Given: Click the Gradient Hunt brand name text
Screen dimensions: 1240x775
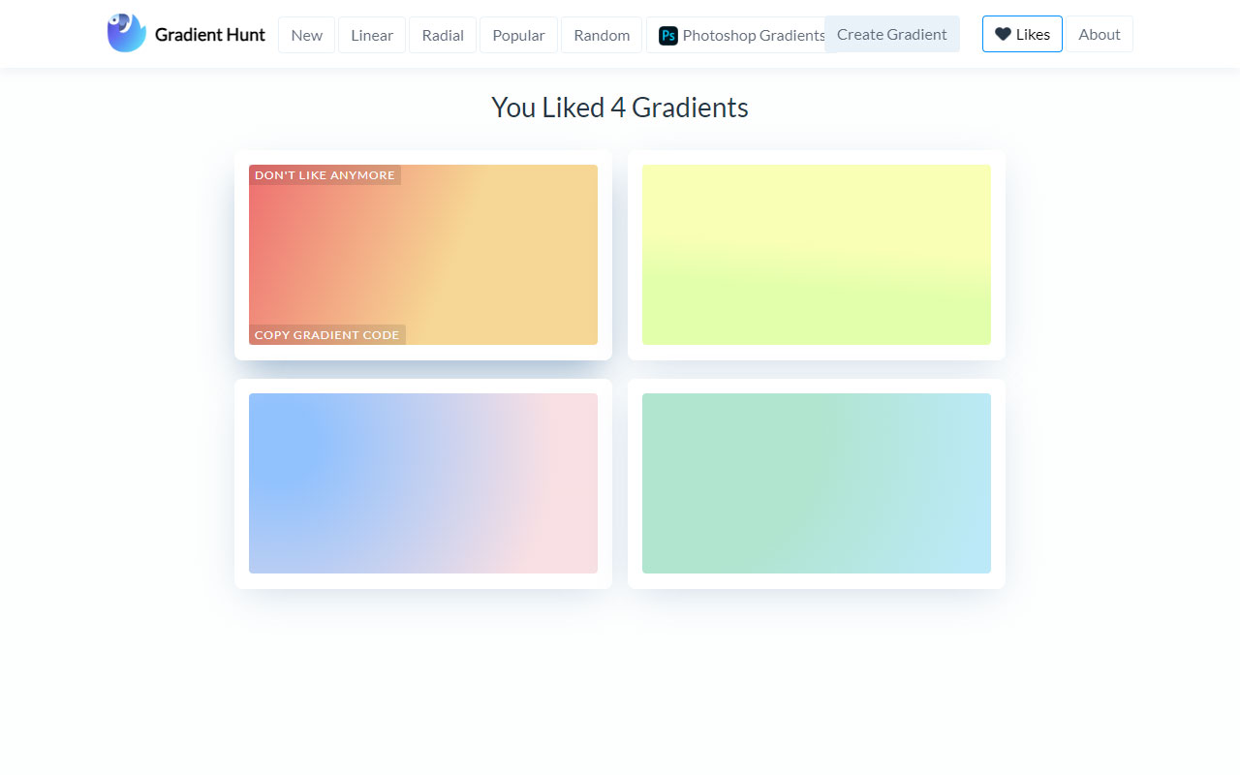Looking at the screenshot, I should click(210, 34).
